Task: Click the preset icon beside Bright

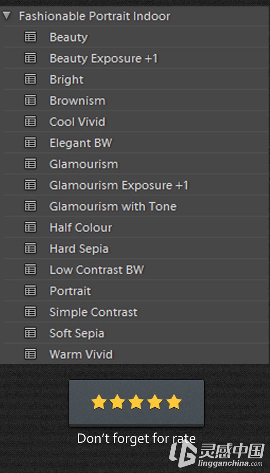Action: 30,79
